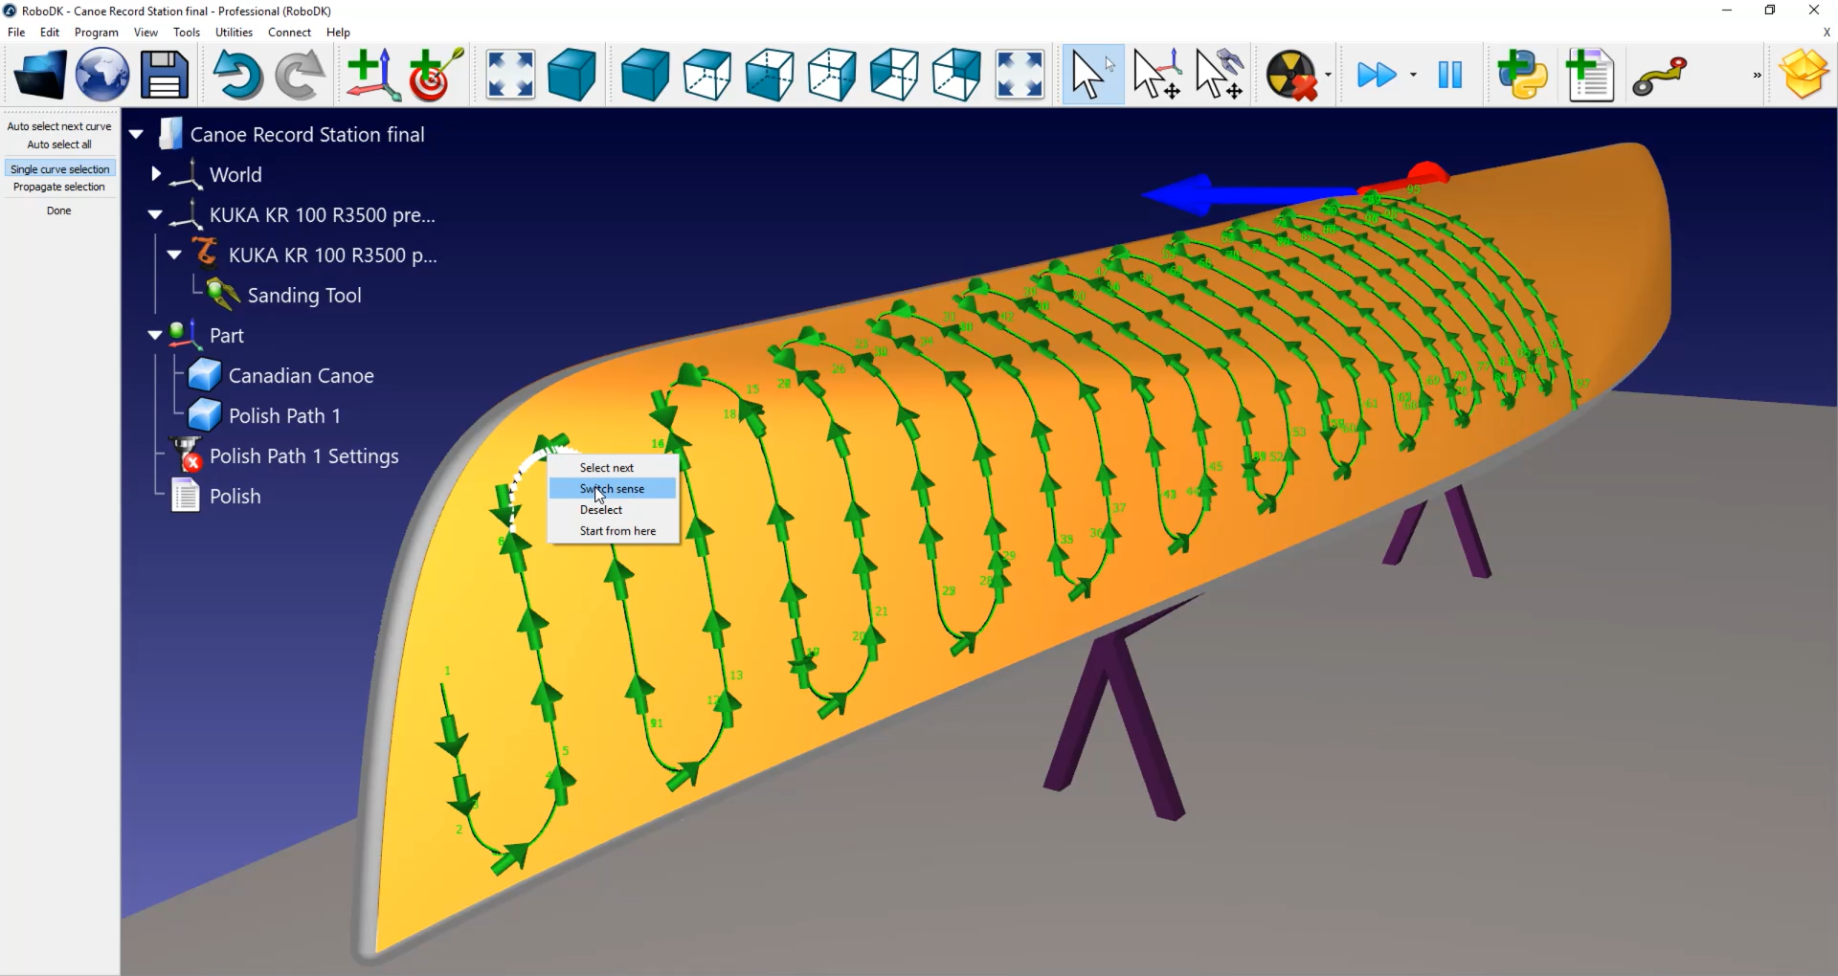Add a Python program icon
The image size is (1838, 976).
coord(1522,75)
